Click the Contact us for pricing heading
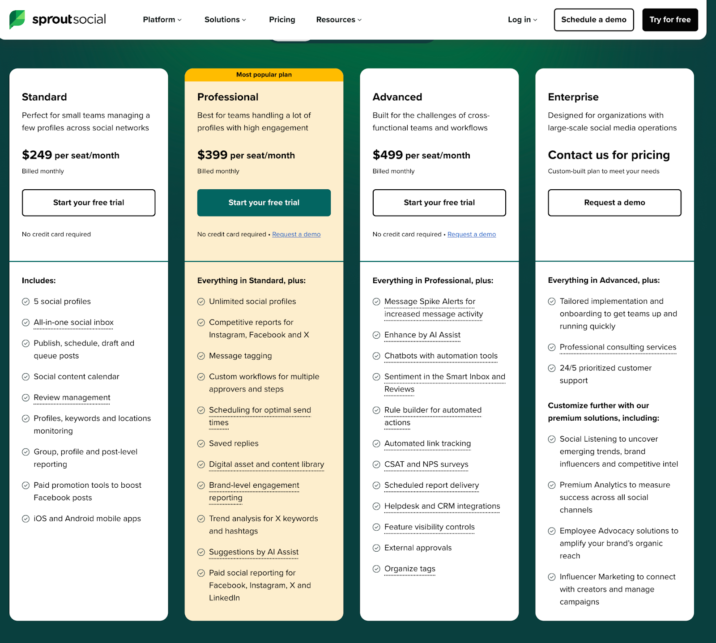 (609, 155)
